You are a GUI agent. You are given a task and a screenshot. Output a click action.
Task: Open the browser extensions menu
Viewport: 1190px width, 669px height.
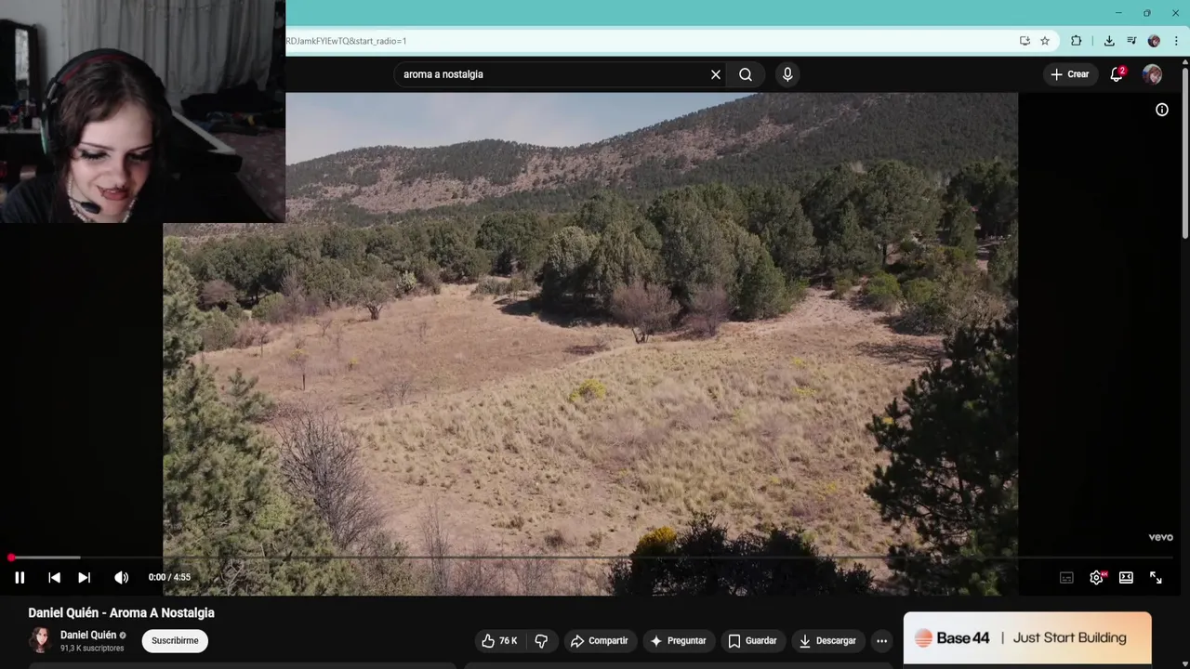coord(1077,41)
